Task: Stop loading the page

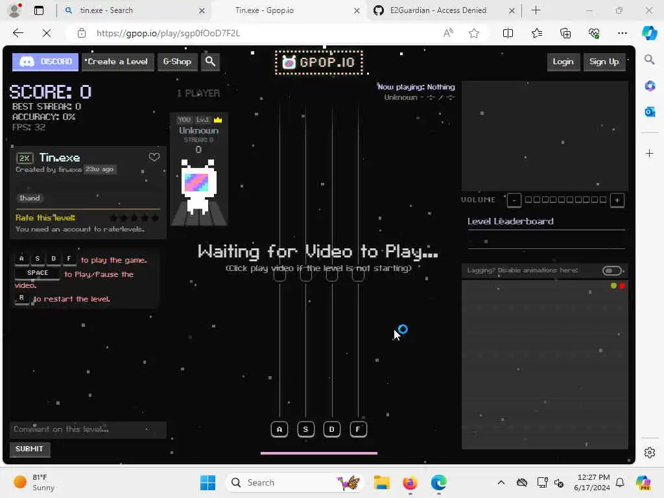Action: (47, 33)
